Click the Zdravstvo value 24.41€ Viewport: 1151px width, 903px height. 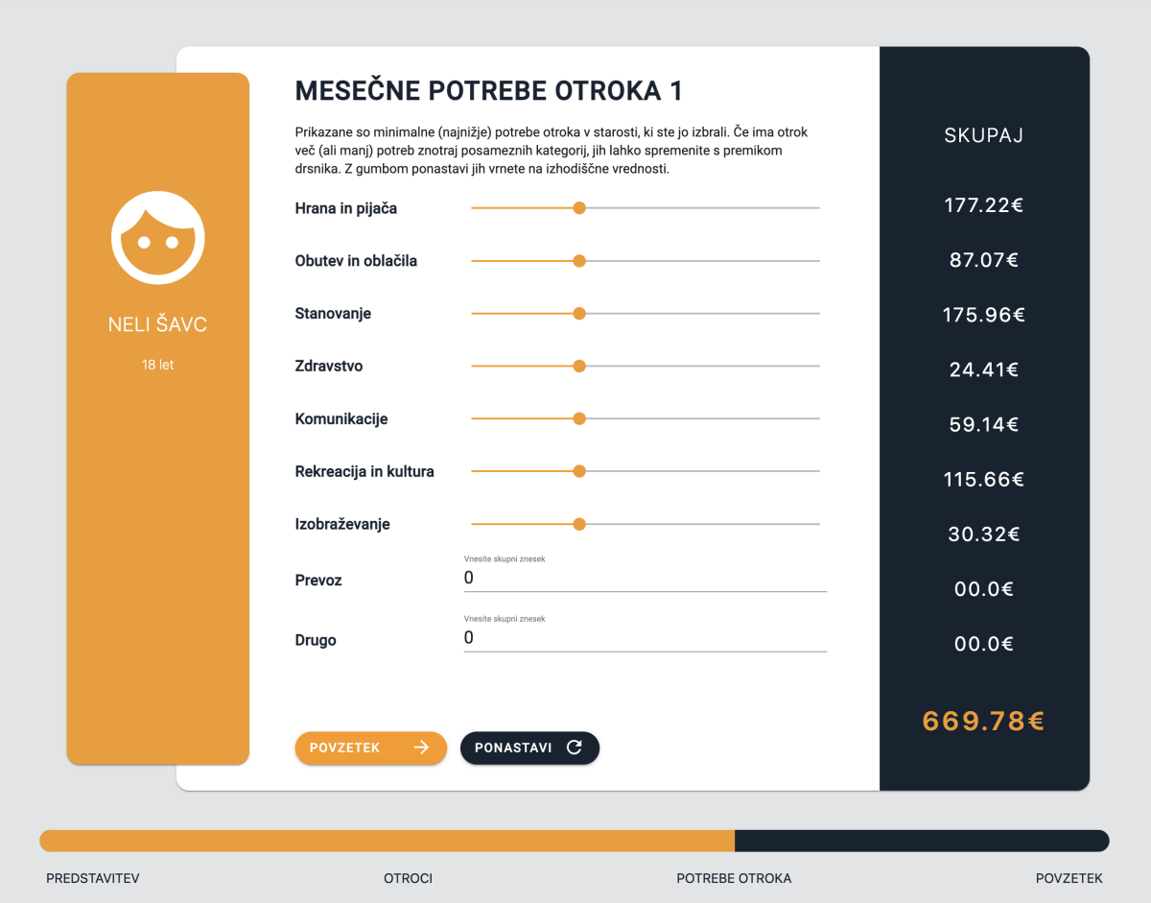coord(984,369)
